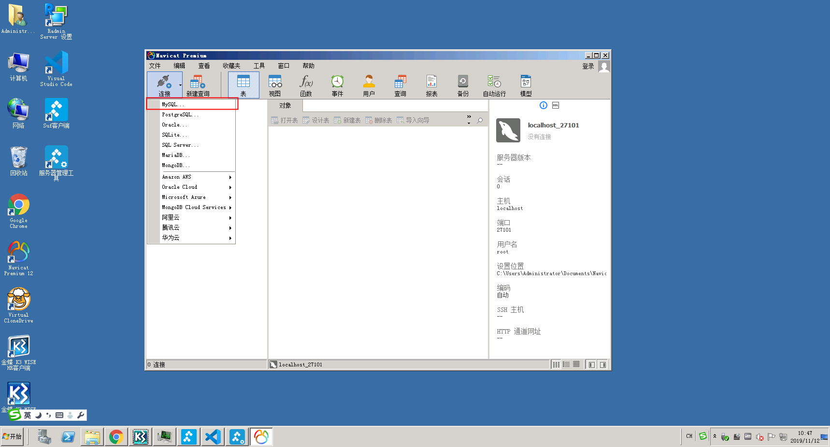Choose MySQL... from the connection menu
This screenshot has width=830, height=447.
(191, 104)
